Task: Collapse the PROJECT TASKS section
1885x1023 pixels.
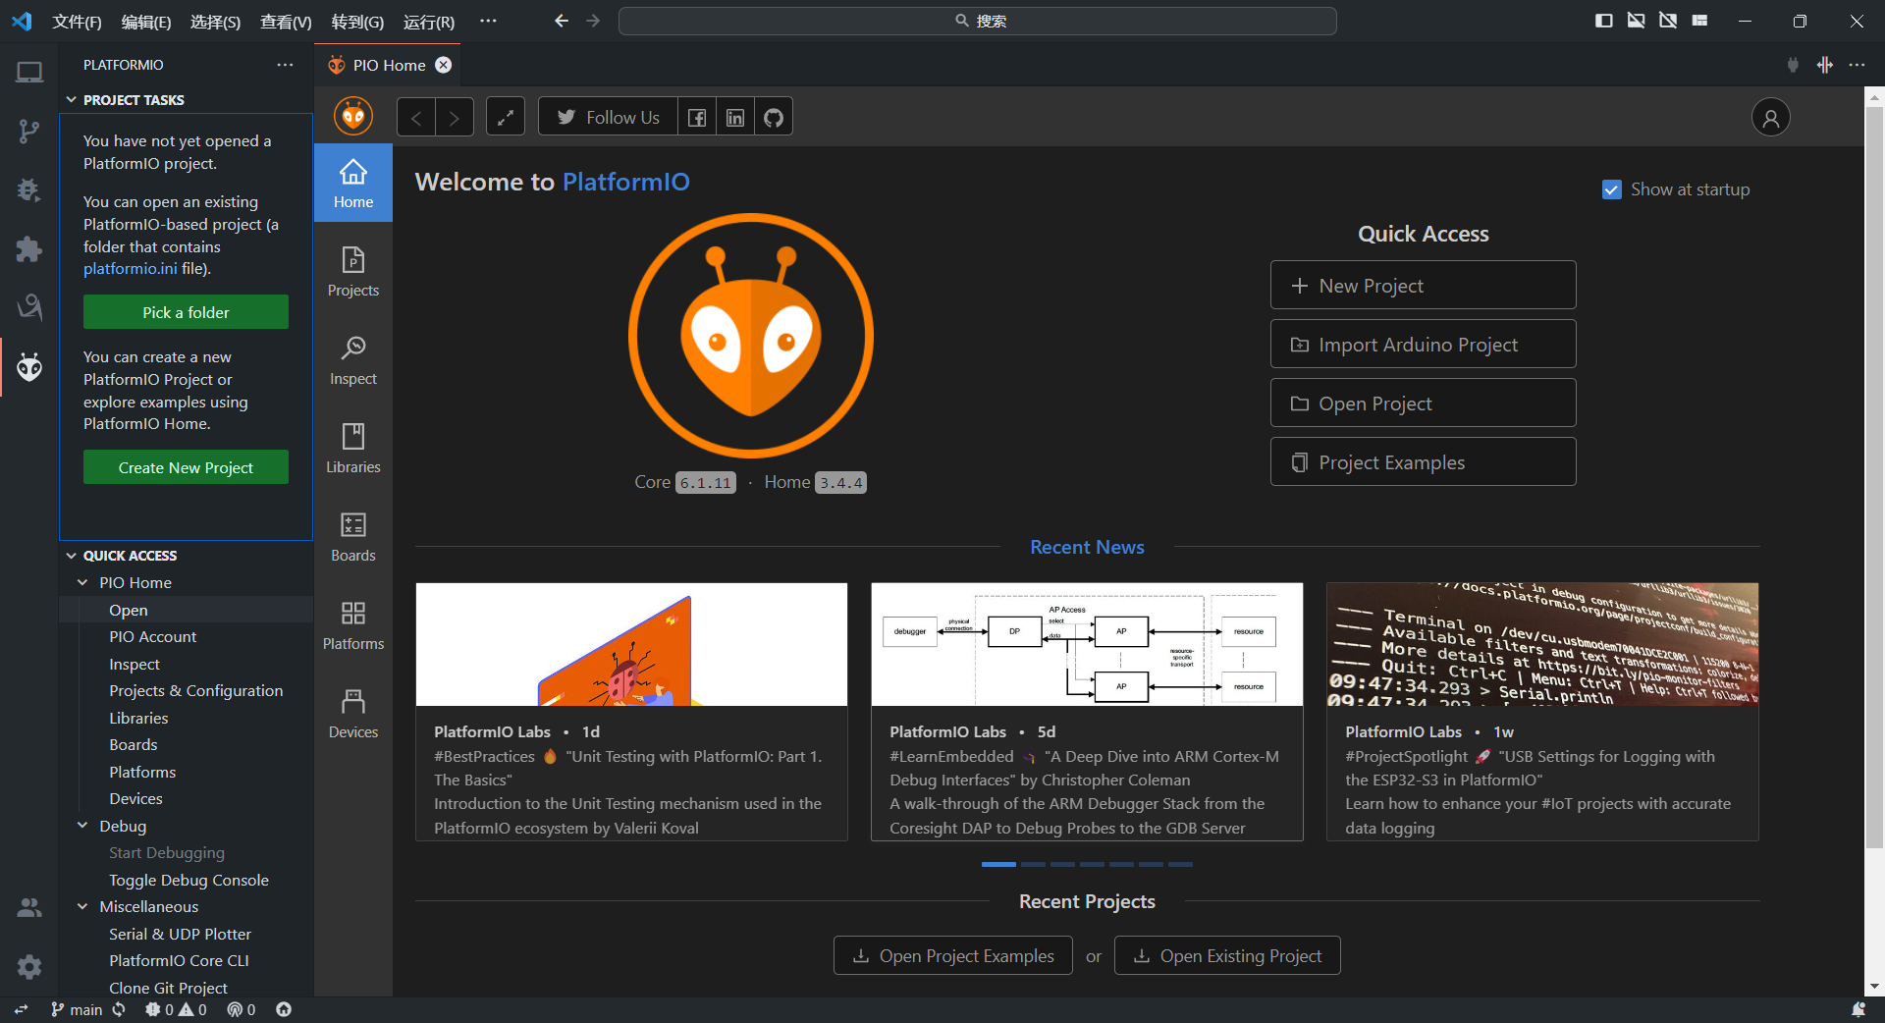Action: [x=72, y=100]
